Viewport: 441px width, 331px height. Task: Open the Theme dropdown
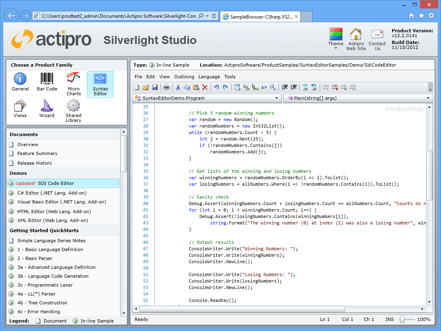point(336,39)
